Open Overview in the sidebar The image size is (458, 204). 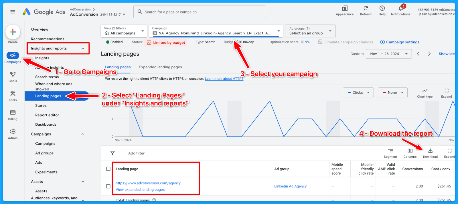40,29
